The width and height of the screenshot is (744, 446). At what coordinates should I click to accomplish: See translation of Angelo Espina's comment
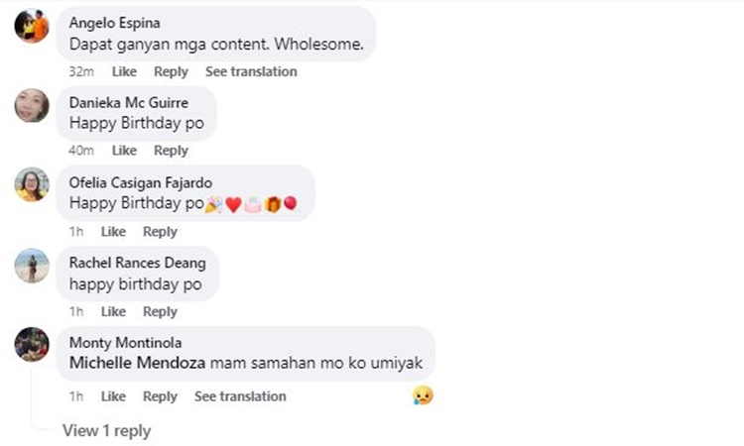click(251, 71)
